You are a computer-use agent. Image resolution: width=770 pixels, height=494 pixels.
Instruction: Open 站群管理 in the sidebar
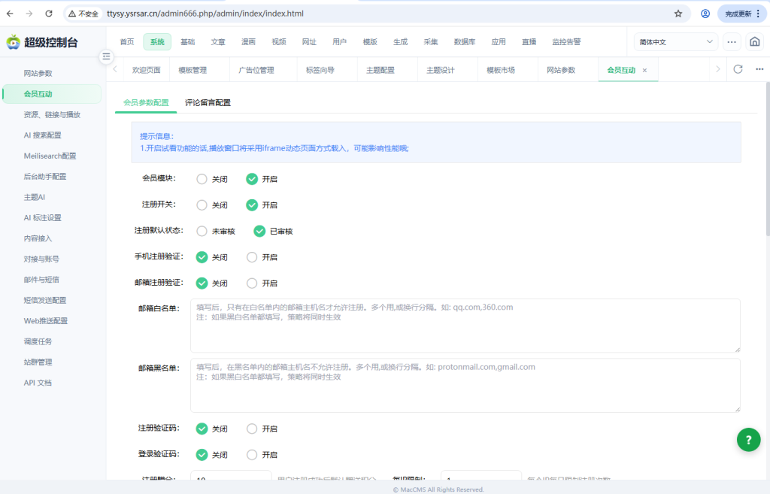(x=38, y=362)
